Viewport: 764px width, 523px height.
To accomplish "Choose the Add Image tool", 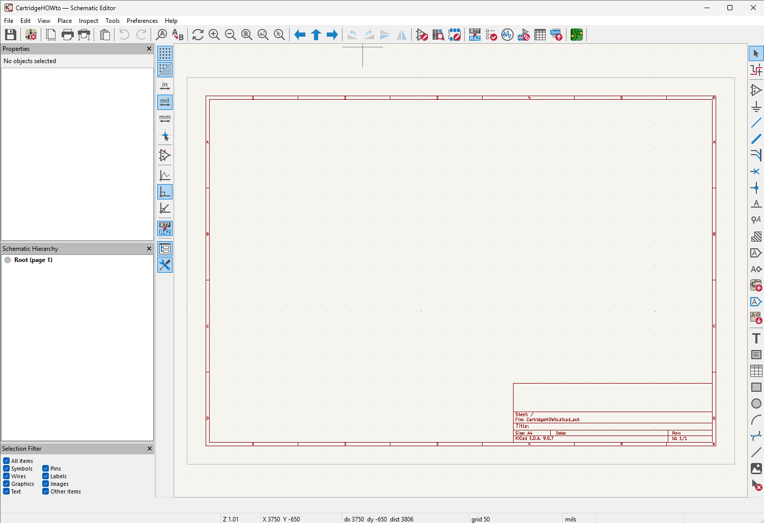I will coord(756,469).
